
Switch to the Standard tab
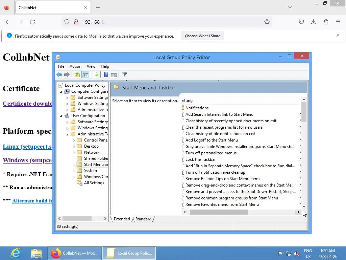[143, 219]
